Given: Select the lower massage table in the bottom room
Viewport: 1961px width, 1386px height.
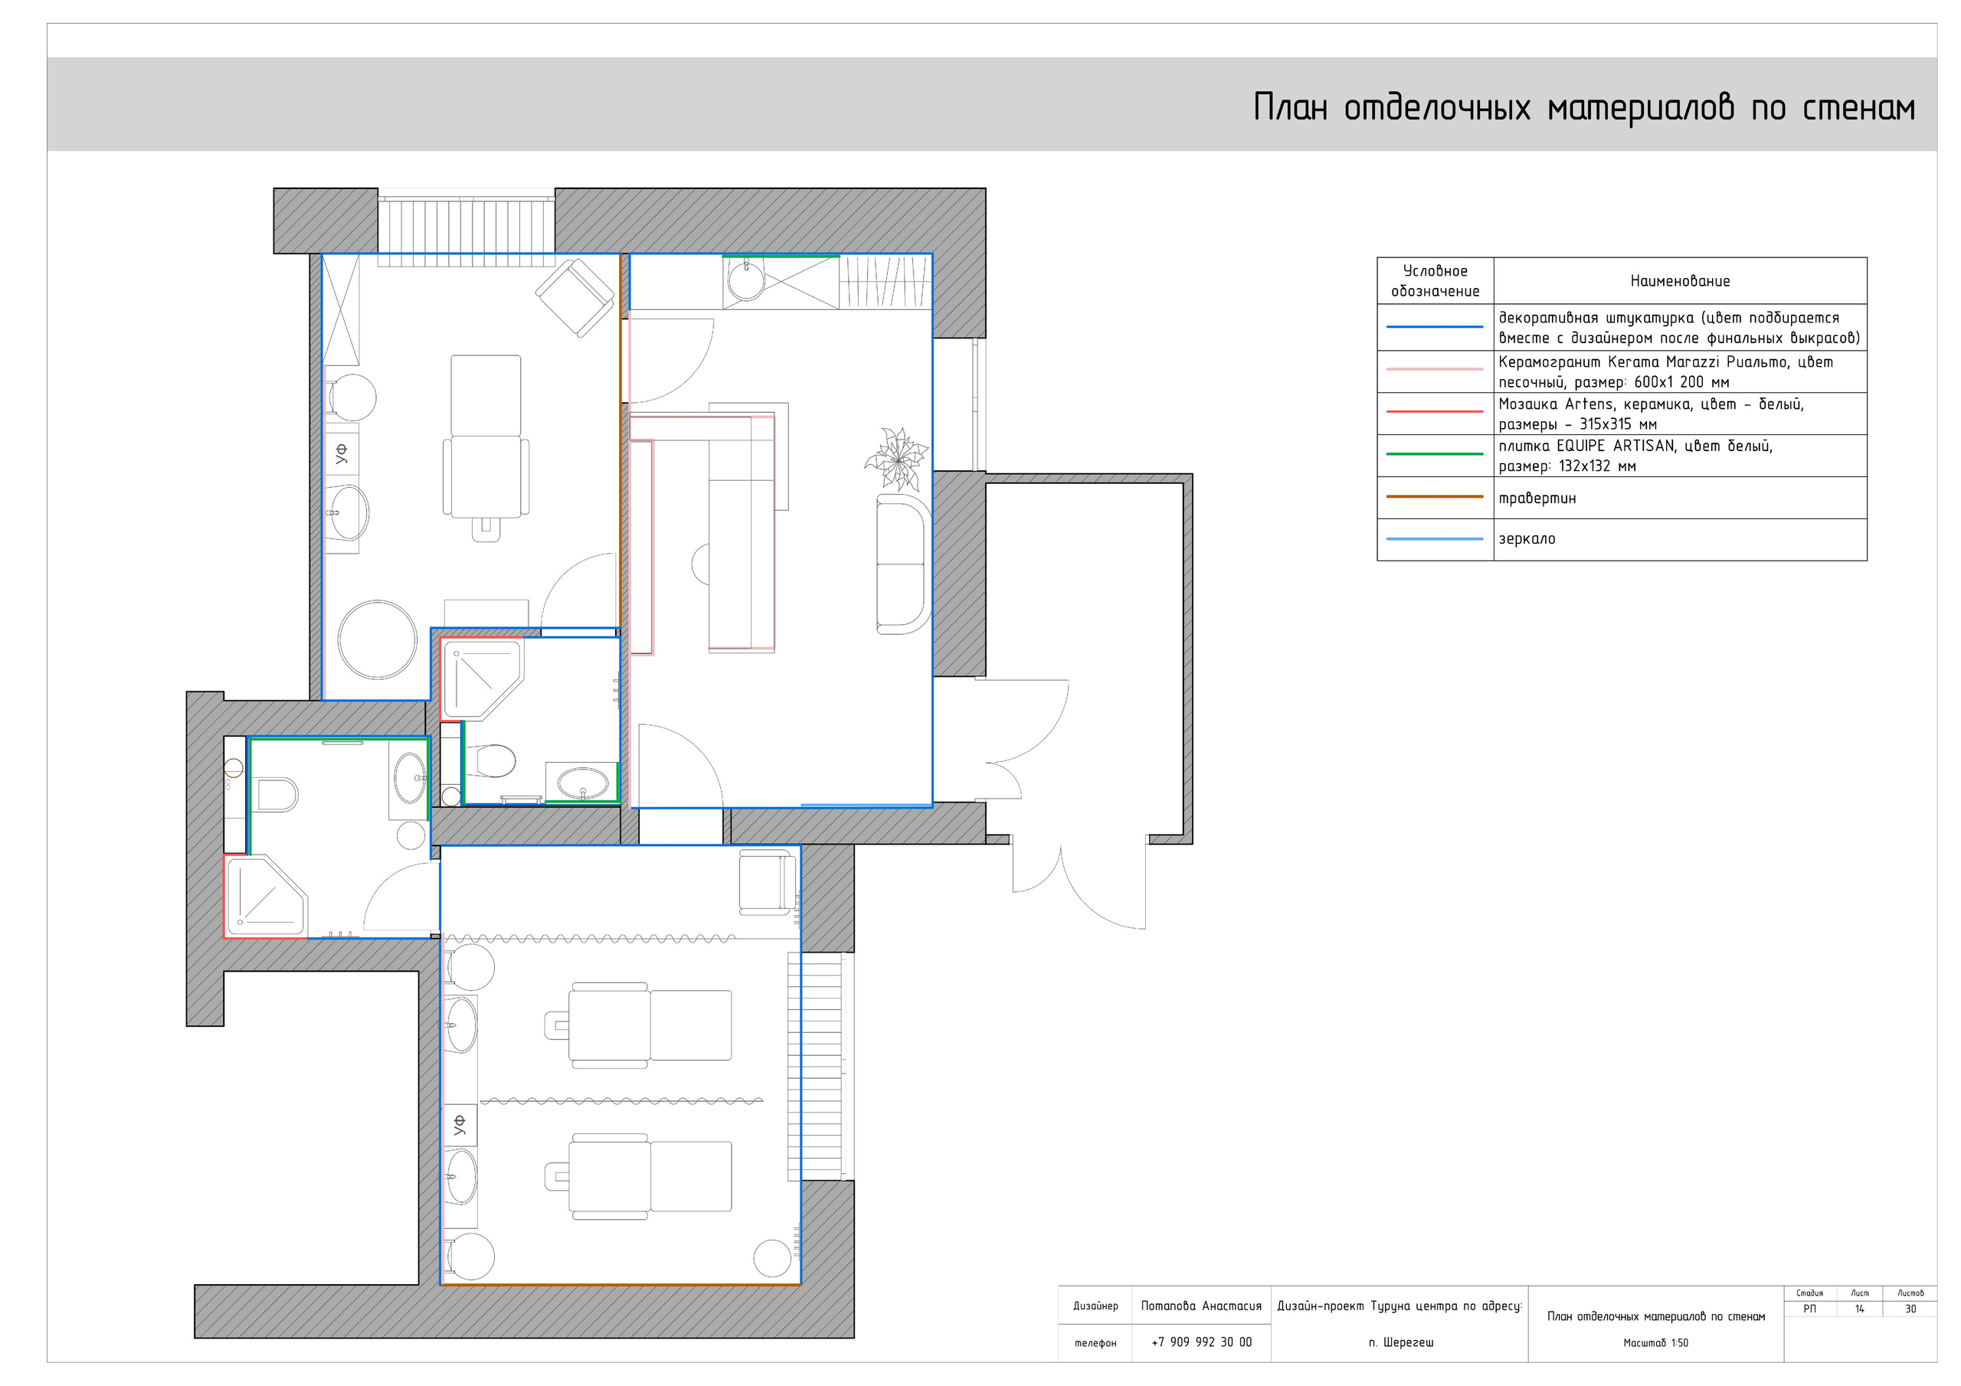Looking at the screenshot, I should click(x=649, y=1176).
